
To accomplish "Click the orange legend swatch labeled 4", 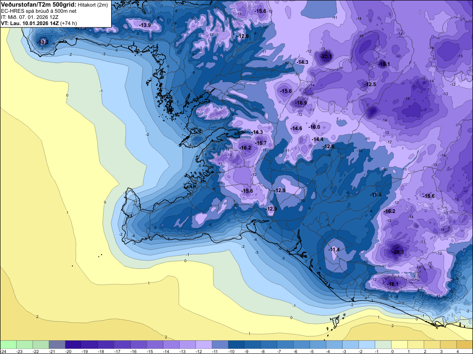I will pos(465,345).
